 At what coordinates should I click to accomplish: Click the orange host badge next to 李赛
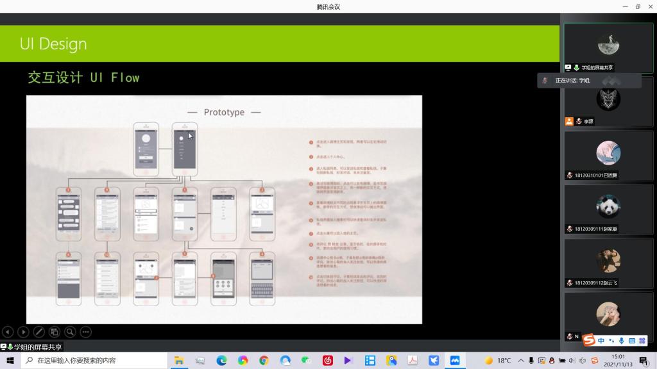coord(569,122)
